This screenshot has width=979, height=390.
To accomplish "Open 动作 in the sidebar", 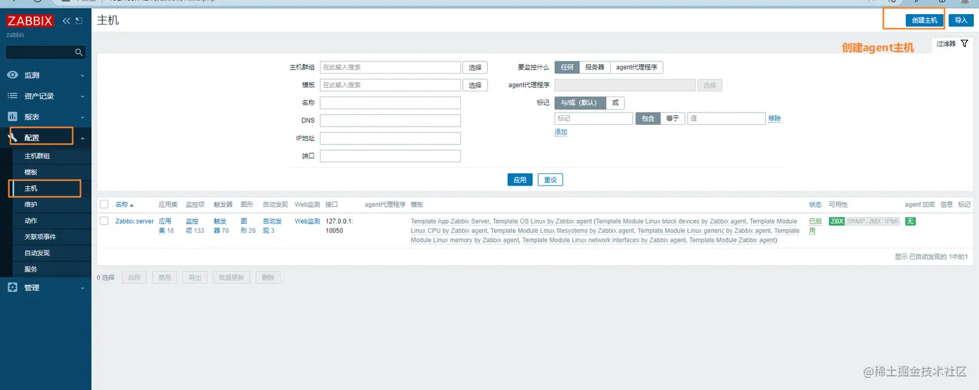I will pyautogui.click(x=31, y=221).
